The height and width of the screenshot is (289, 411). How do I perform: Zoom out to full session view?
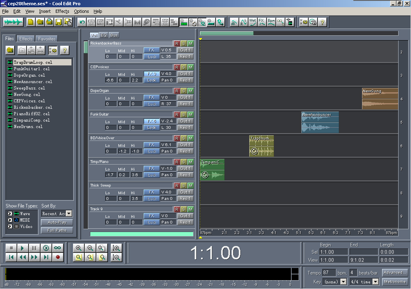[102, 248]
